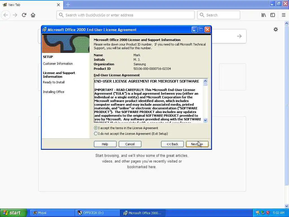Click the first system tray icon
The image size is (289, 217).
click(x=258, y=213)
